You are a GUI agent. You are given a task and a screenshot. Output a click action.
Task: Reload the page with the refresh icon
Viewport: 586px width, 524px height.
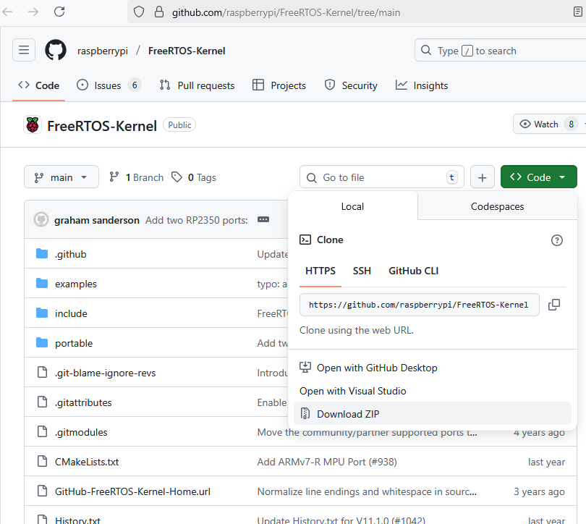[x=59, y=12]
